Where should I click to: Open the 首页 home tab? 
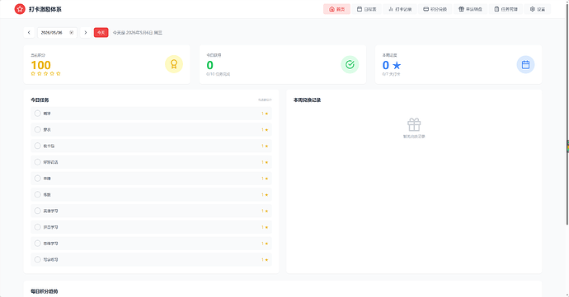[336, 9]
